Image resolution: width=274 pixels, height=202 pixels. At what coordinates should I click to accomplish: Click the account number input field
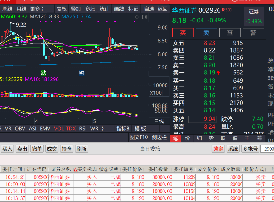coord(267,149)
